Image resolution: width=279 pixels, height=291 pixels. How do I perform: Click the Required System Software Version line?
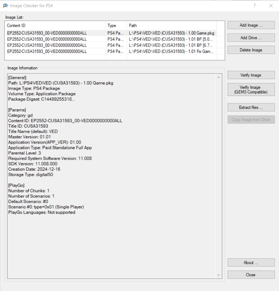click(50, 158)
